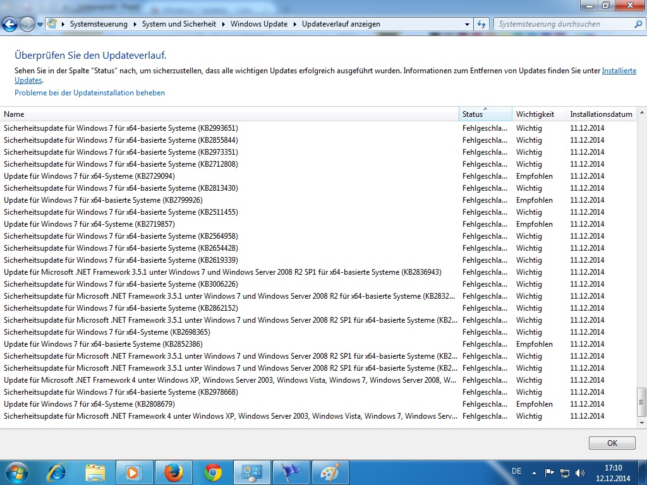
Task: Select update row KB2619339
Action: (318, 260)
